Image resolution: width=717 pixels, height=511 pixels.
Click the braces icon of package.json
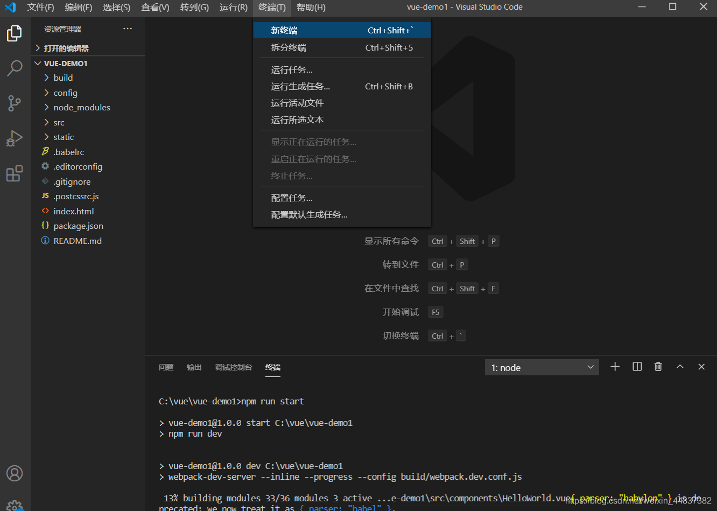(45, 226)
